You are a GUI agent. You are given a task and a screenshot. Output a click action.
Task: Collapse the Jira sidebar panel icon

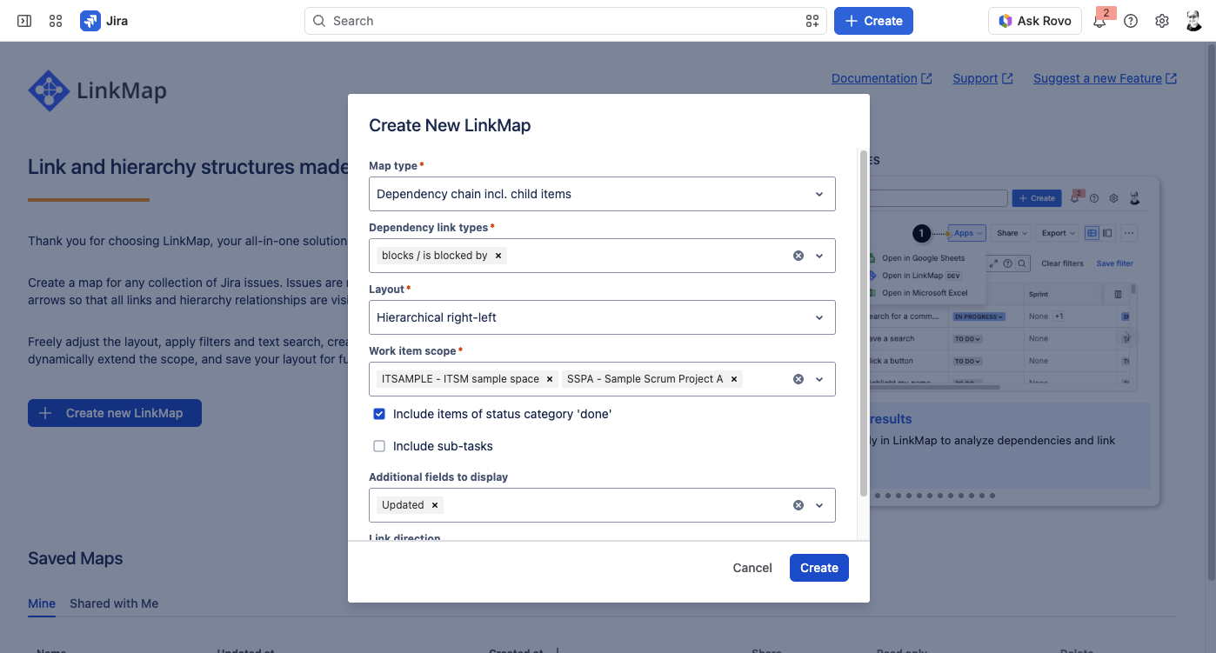click(24, 21)
